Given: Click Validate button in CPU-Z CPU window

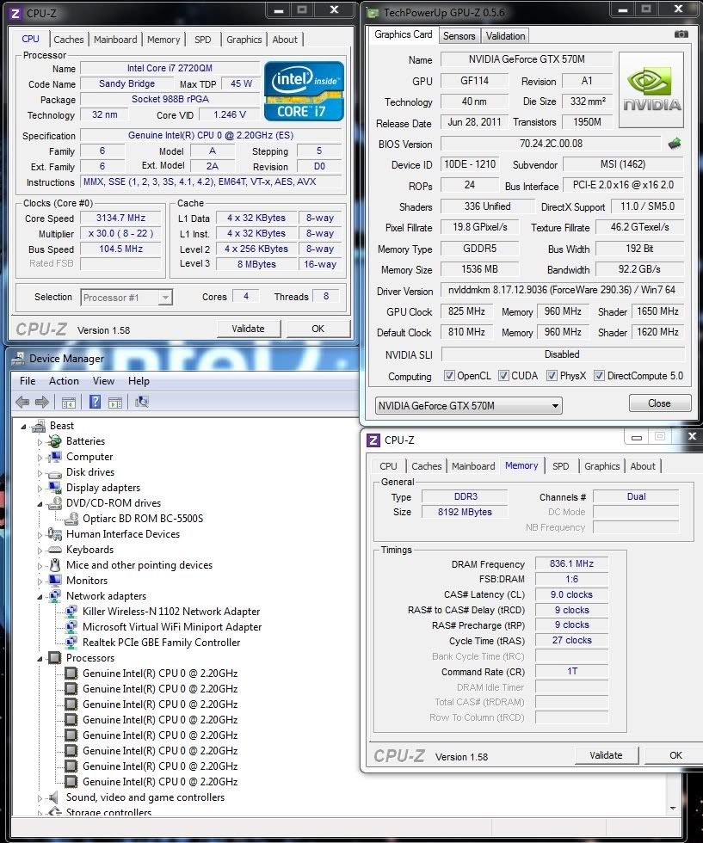Looking at the screenshot, I should tap(248, 329).
